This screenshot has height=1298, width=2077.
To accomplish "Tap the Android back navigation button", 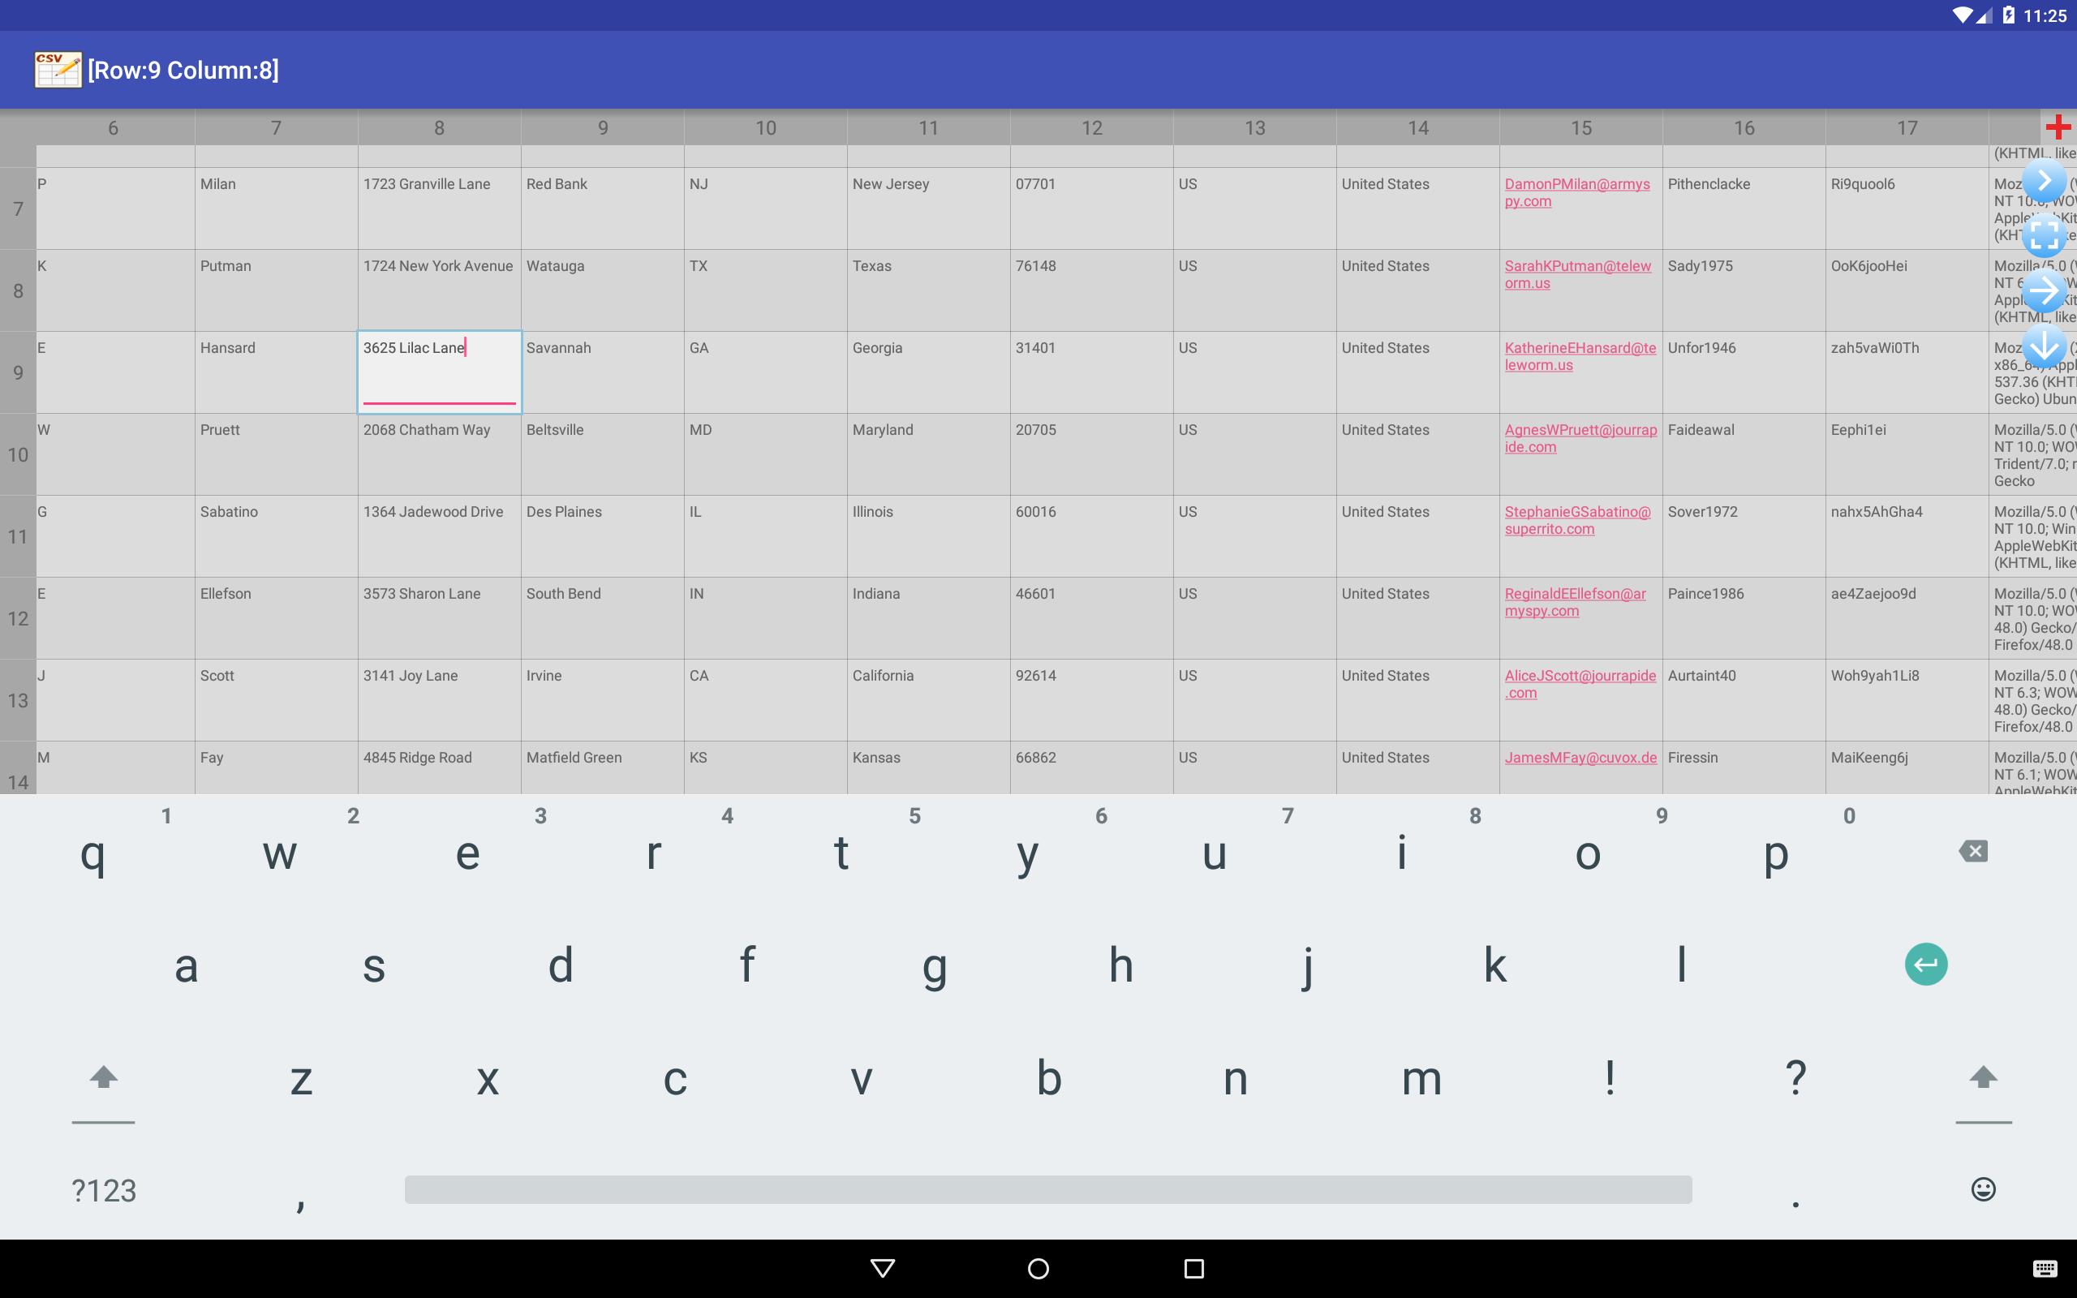I will (x=882, y=1268).
